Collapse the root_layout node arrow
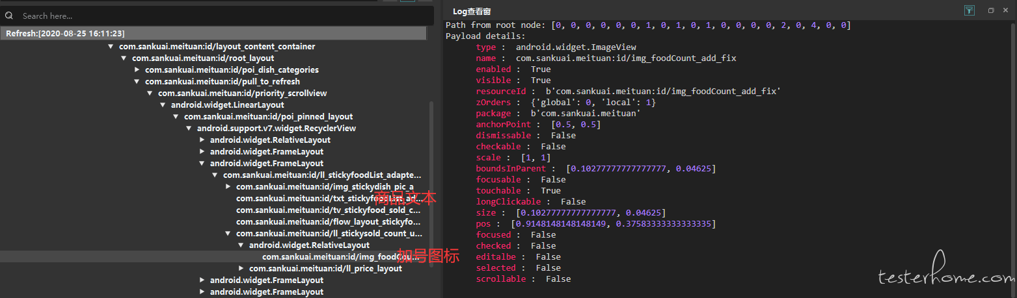 [x=124, y=58]
